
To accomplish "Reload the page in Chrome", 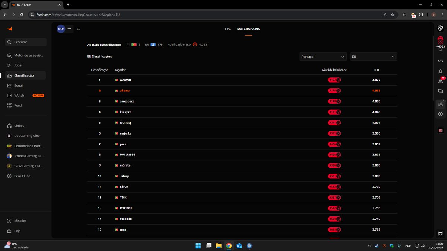I will point(22,15).
